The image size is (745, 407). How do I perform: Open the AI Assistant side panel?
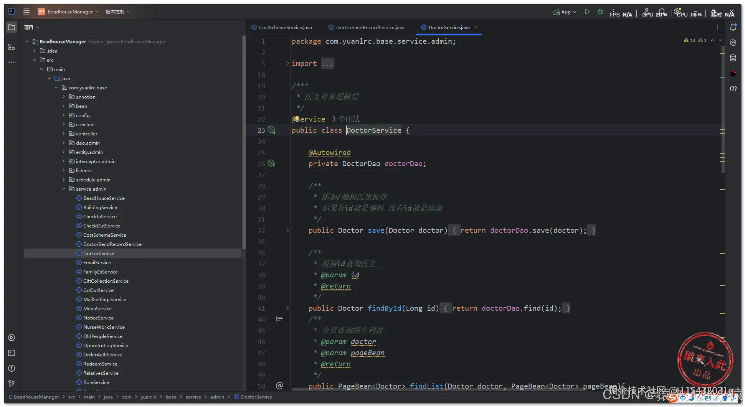point(733,43)
